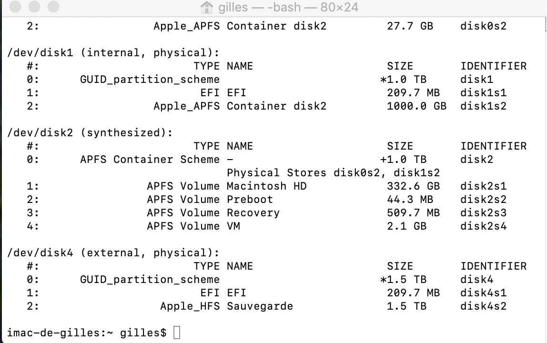Close the Terminal window

pyautogui.click(x=16, y=8)
